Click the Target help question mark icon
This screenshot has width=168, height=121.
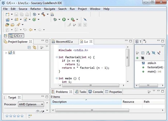(38, 111)
